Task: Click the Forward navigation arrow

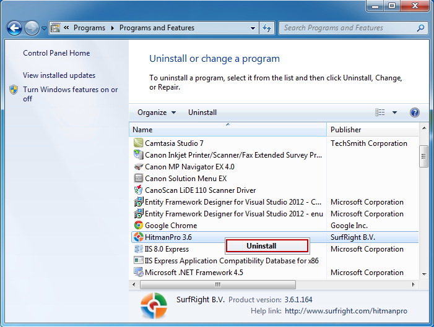Action: (x=32, y=28)
